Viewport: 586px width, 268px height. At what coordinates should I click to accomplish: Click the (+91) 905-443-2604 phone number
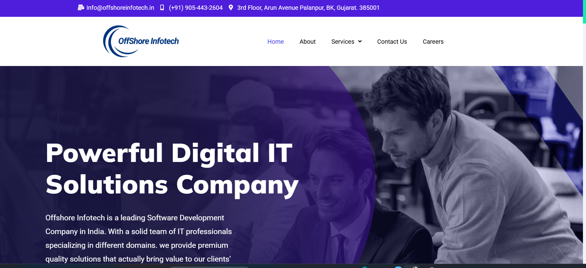196,8
